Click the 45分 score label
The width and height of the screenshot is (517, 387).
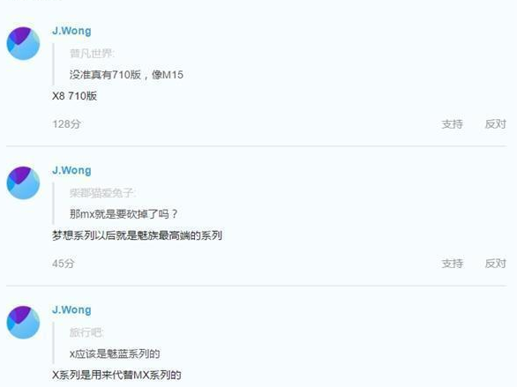coord(64,264)
